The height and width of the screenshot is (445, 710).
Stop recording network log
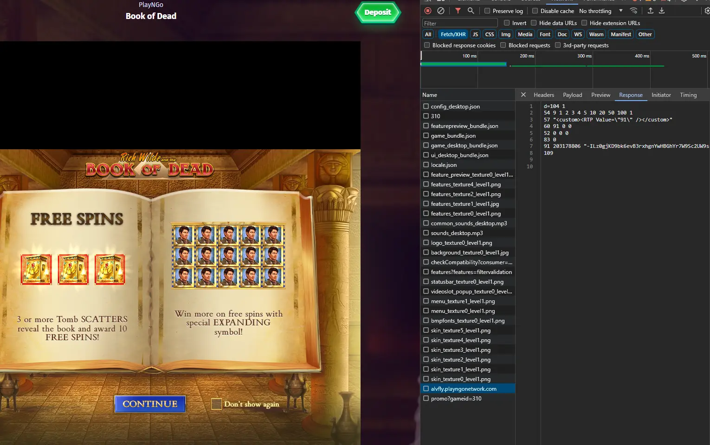click(x=428, y=11)
